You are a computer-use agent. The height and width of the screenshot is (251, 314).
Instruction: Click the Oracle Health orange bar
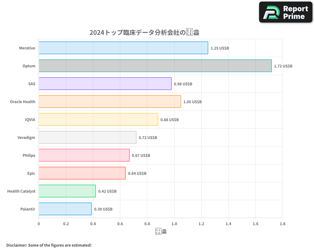point(110,102)
